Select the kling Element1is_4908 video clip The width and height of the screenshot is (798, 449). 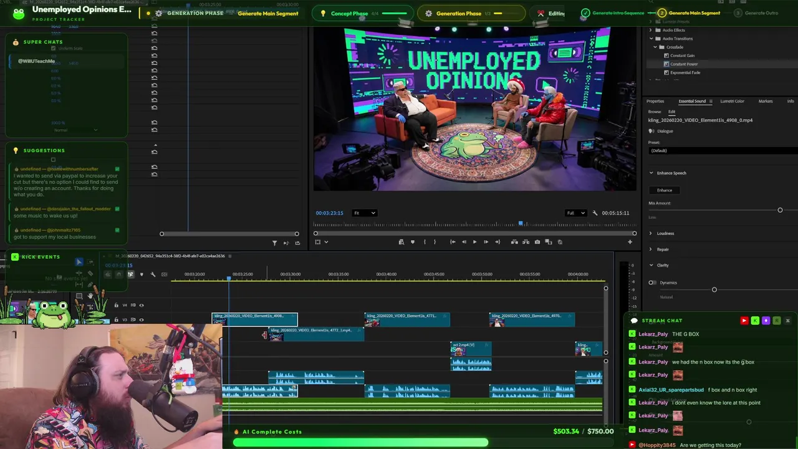tap(255, 319)
